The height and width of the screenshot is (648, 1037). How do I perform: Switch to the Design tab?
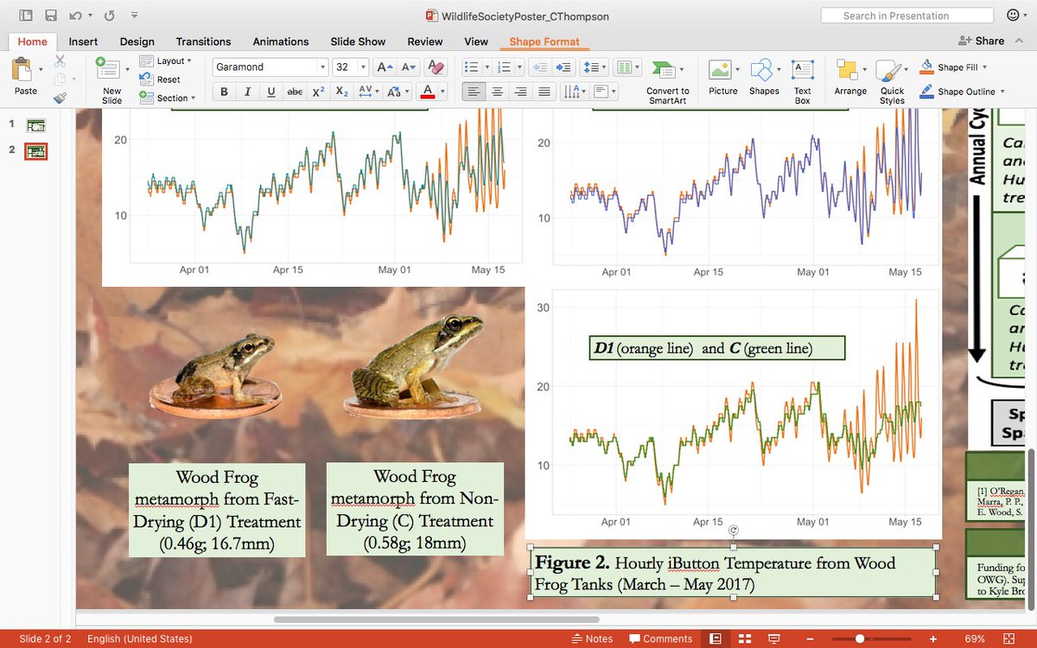137,41
